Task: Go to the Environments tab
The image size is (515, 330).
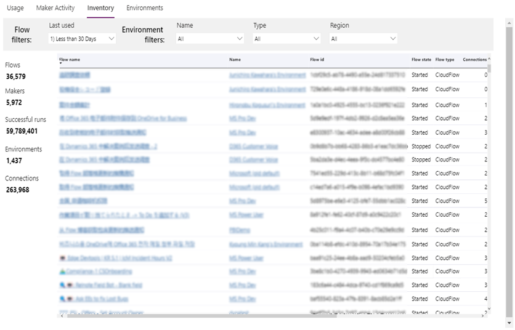Action: coord(145,8)
